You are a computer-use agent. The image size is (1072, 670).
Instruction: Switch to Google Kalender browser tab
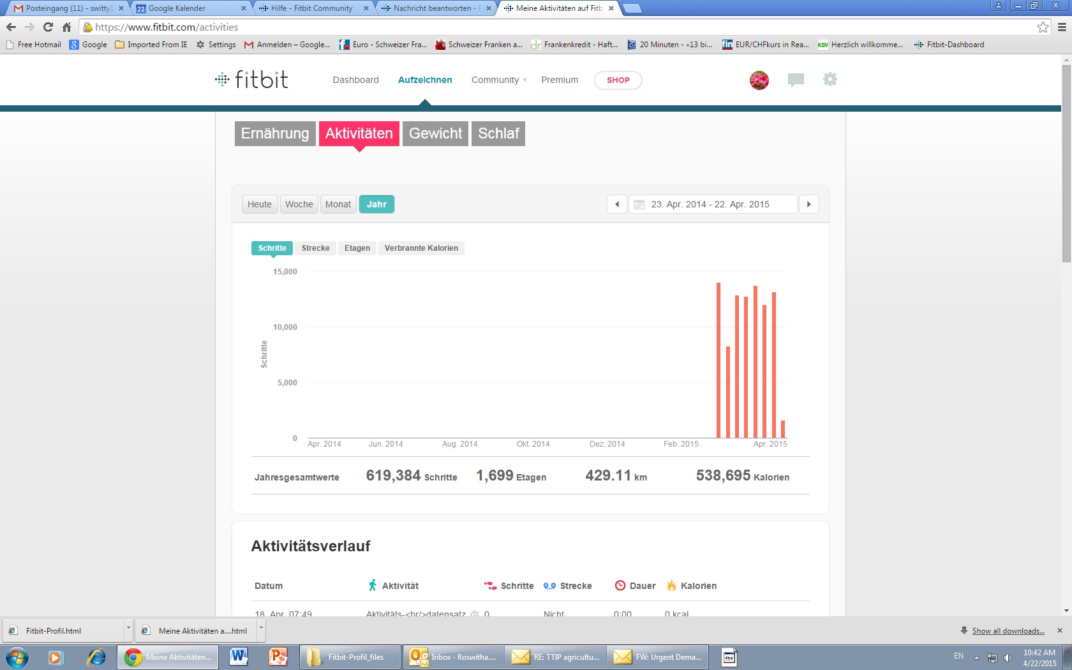(x=190, y=8)
